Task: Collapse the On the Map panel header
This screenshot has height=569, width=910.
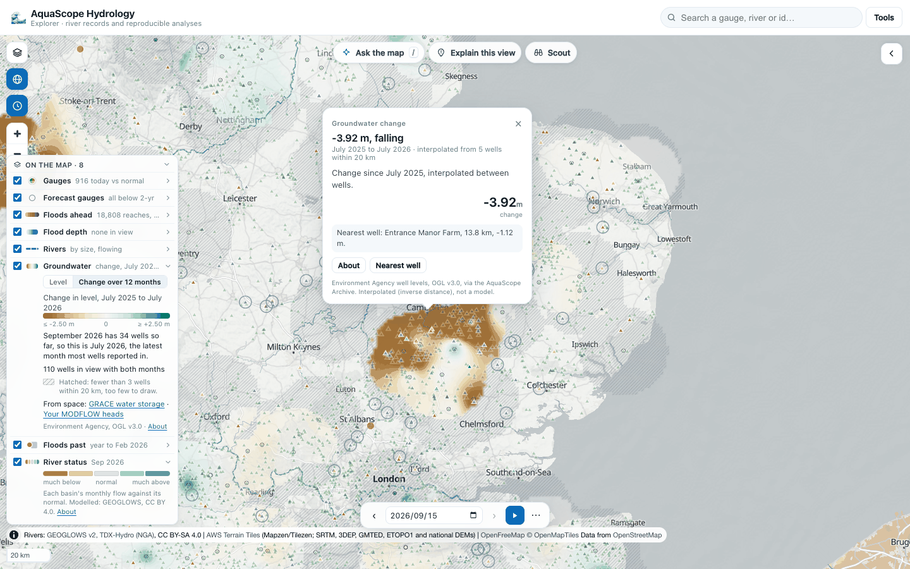Action: click(x=92, y=165)
